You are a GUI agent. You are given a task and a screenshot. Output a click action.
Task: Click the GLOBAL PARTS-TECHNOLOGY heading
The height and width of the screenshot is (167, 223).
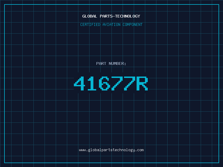click(x=111, y=16)
